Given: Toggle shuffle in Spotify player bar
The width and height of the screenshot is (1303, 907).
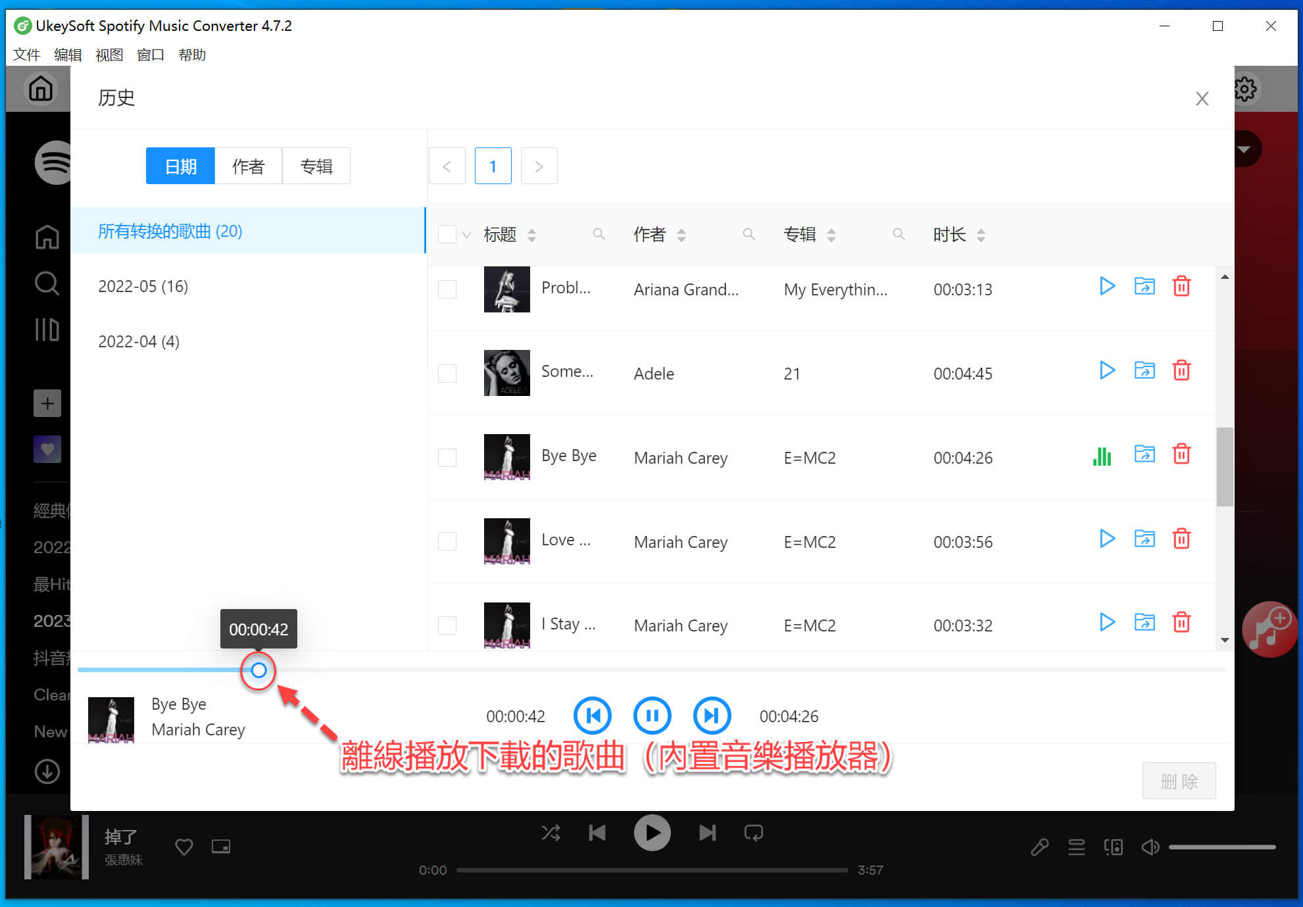Looking at the screenshot, I should coord(551,833).
